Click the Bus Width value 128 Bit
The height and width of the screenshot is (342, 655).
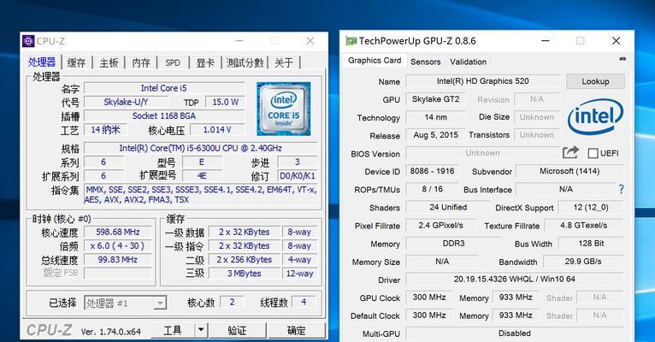pyautogui.click(x=591, y=244)
